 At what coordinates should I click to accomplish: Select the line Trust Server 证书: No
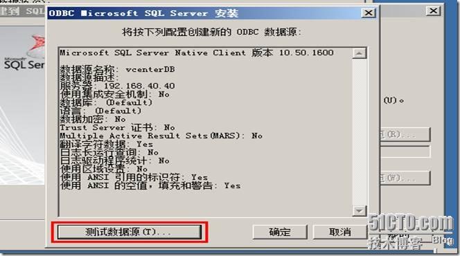pyautogui.click(x=117, y=127)
